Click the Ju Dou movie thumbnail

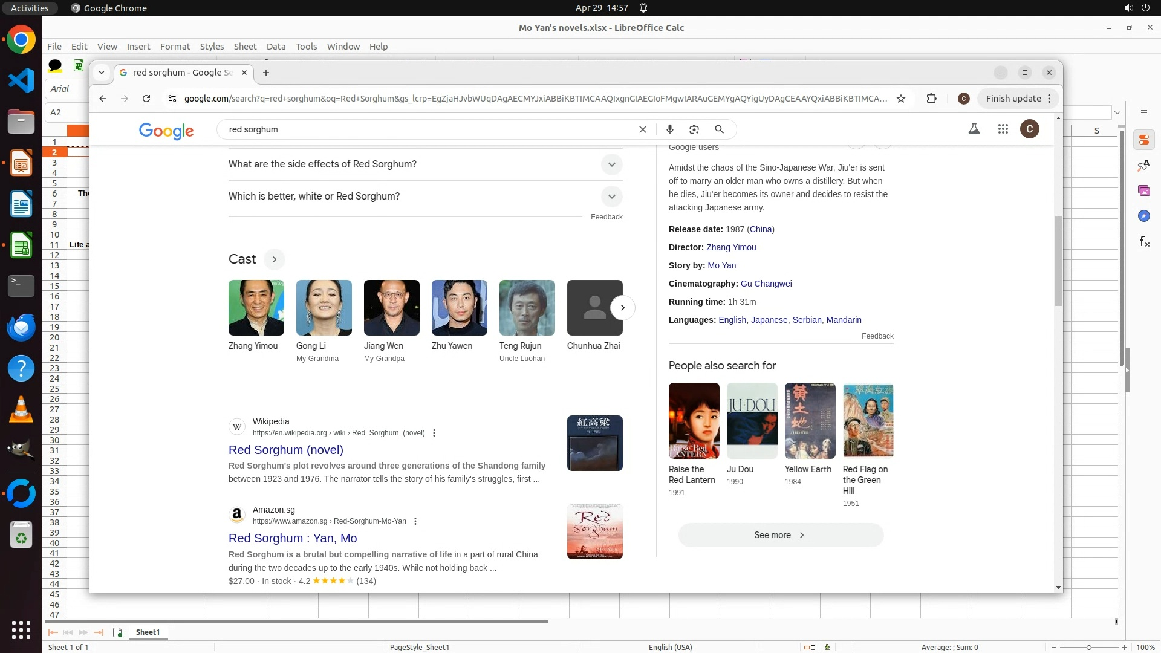tap(752, 421)
